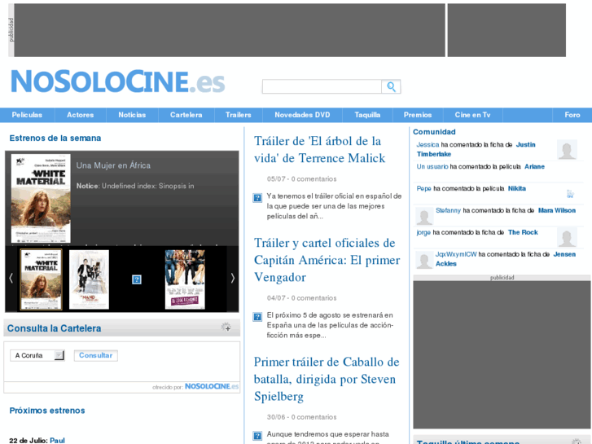Go to previous posters with left carousel arrow
592x444 pixels.
pos(11,278)
